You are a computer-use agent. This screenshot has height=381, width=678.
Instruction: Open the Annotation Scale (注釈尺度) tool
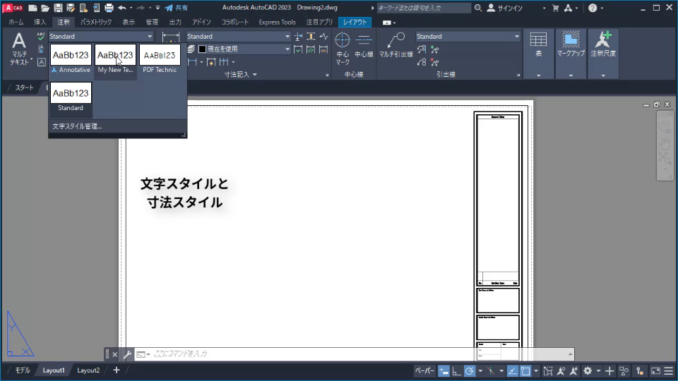tap(603, 45)
